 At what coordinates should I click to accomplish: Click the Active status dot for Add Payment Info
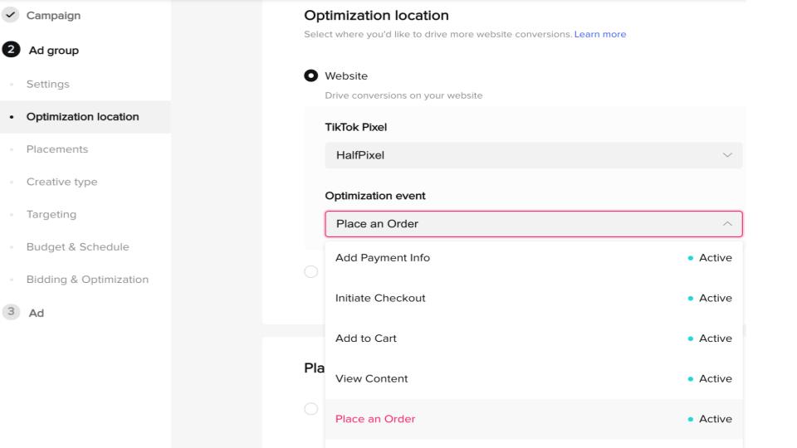click(690, 258)
